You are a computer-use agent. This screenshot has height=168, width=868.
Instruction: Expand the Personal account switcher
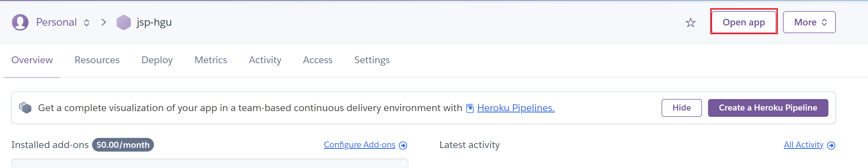87,22
